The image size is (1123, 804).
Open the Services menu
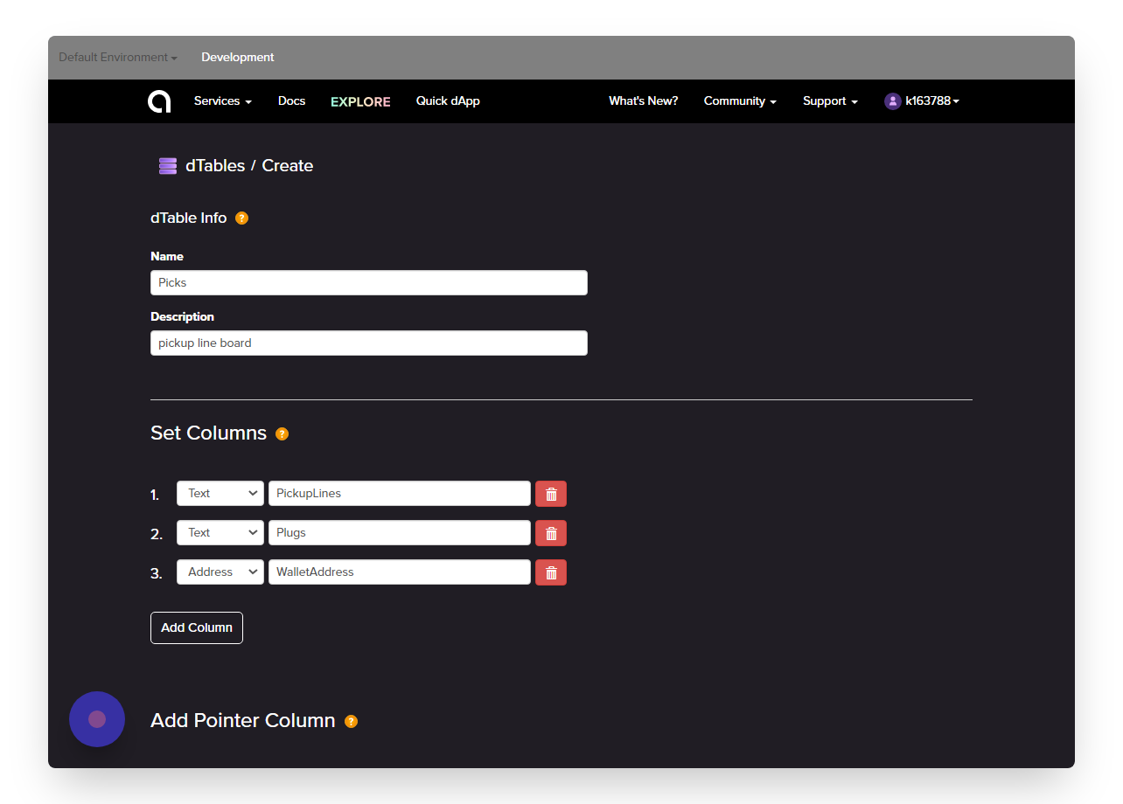pyautogui.click(x=223, y=101)
